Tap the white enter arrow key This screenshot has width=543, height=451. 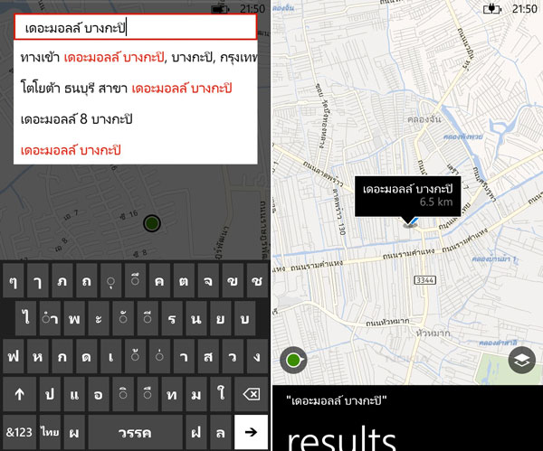(x=251, y=432)
